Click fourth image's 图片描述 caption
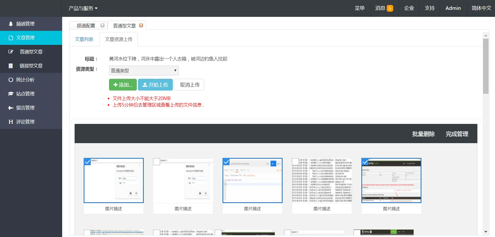 tap(322, 209)
